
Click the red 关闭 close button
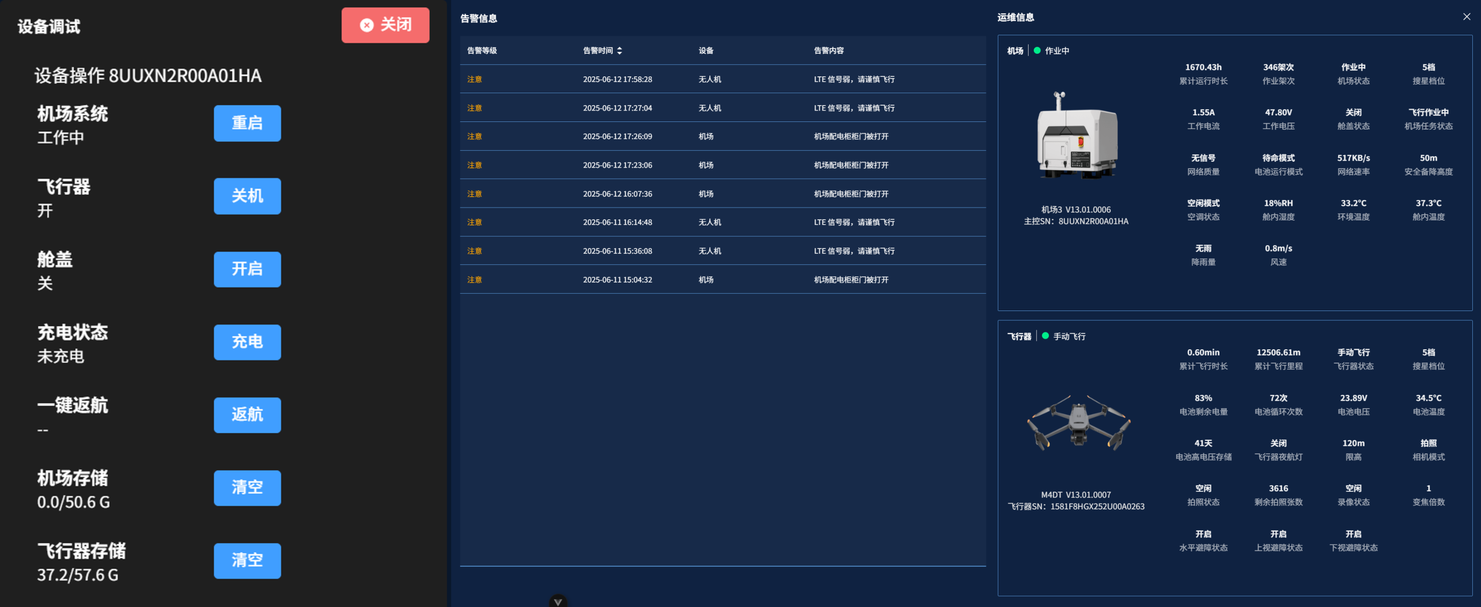click(x=385, y=25)
